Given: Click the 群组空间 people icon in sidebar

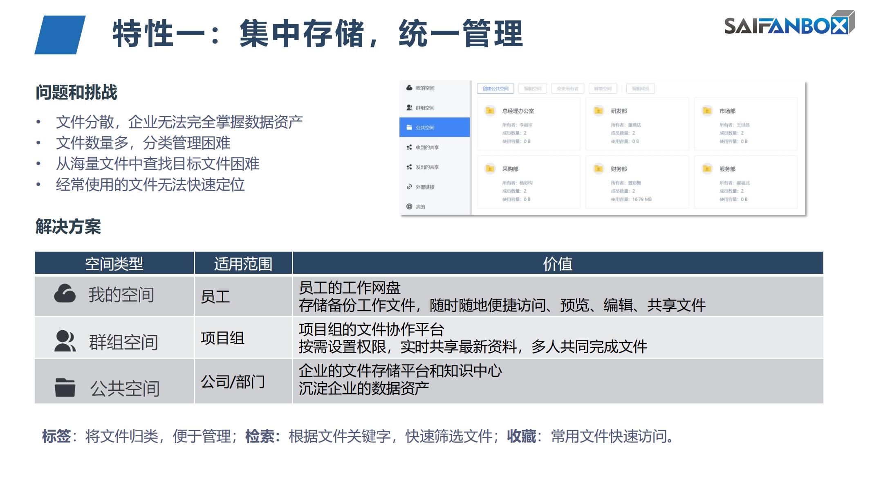Looking at the screenshot, I should click(409, 108).
